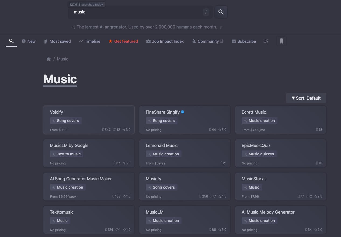Open the search tab in navigation bar
The width and height of the screenshot is (341, 237).
pos(11,41)
